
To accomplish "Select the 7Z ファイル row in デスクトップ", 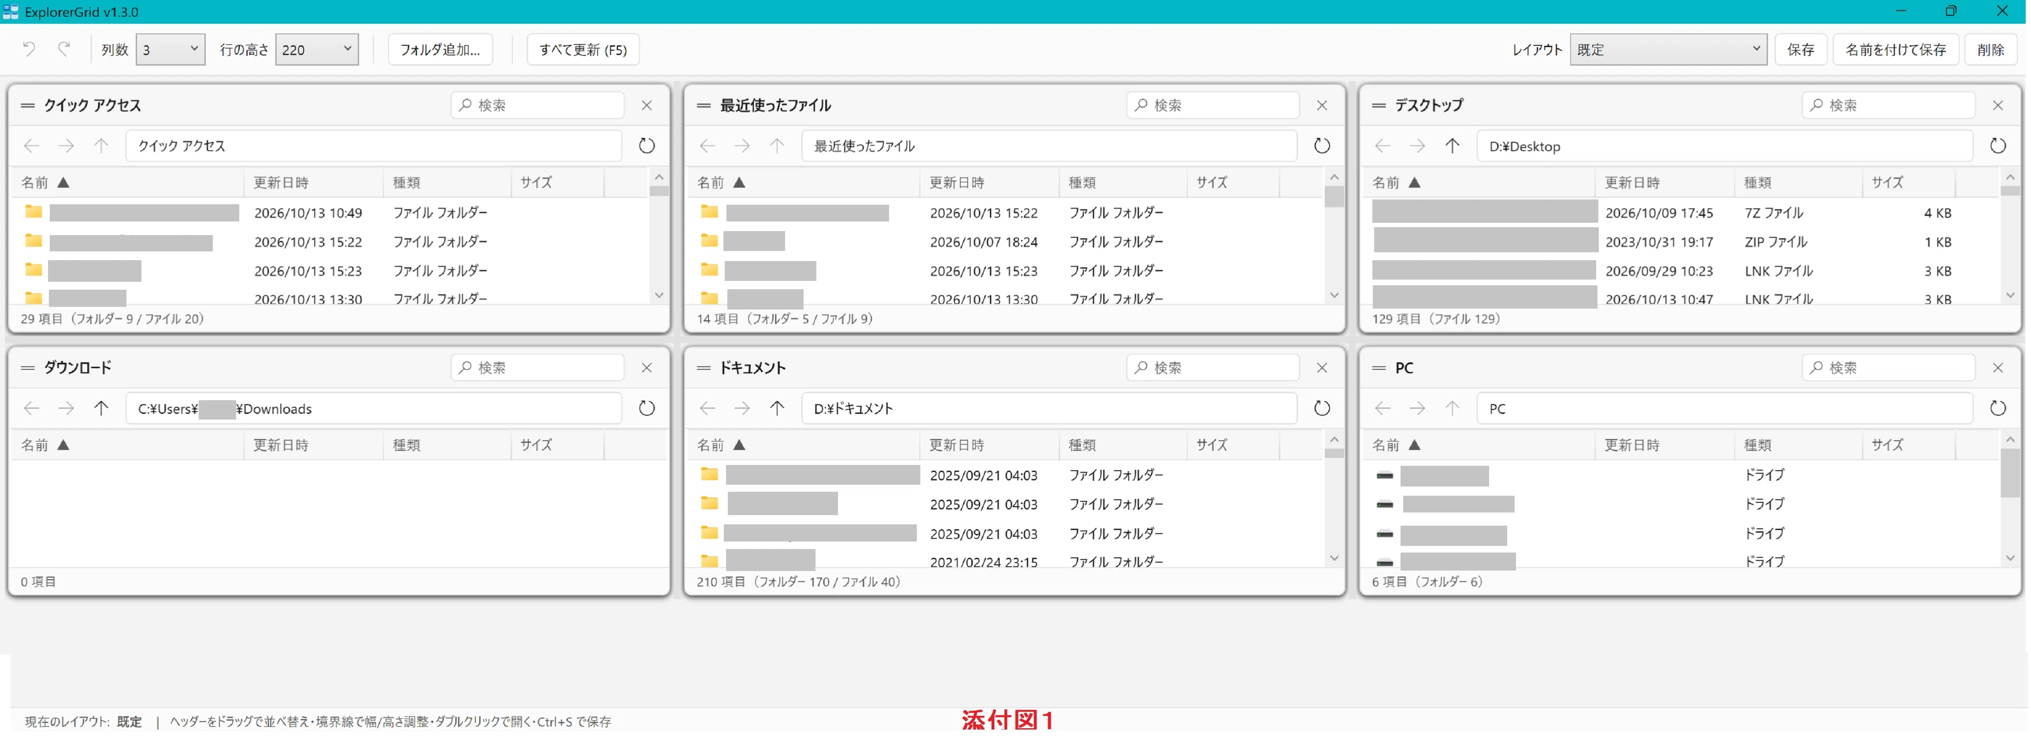I will tap(1682, 212).
